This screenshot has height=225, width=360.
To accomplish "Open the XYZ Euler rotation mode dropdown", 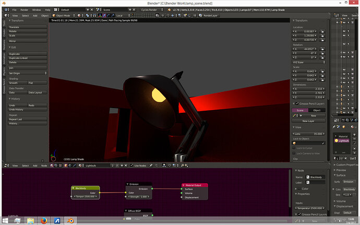I will click(309, 62).
